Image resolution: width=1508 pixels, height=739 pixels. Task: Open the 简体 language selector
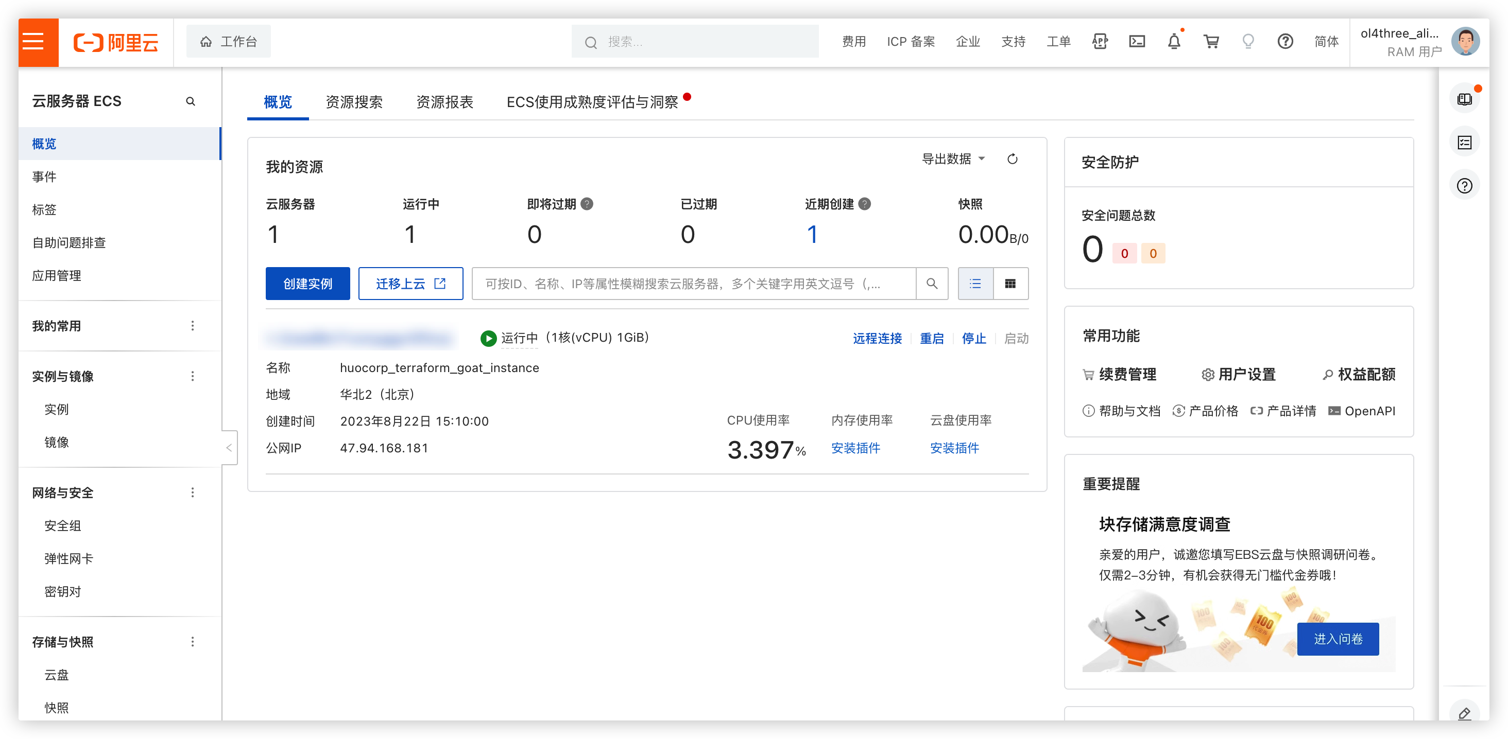[x=1326, y=42]
